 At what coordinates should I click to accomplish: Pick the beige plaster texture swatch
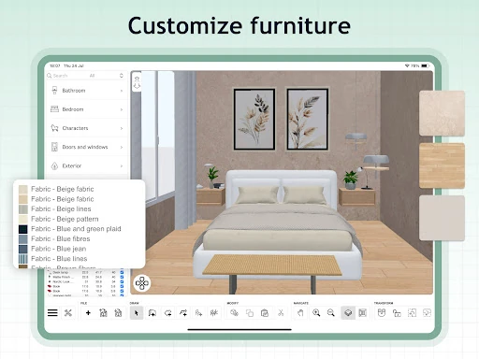tap(442, 113)
